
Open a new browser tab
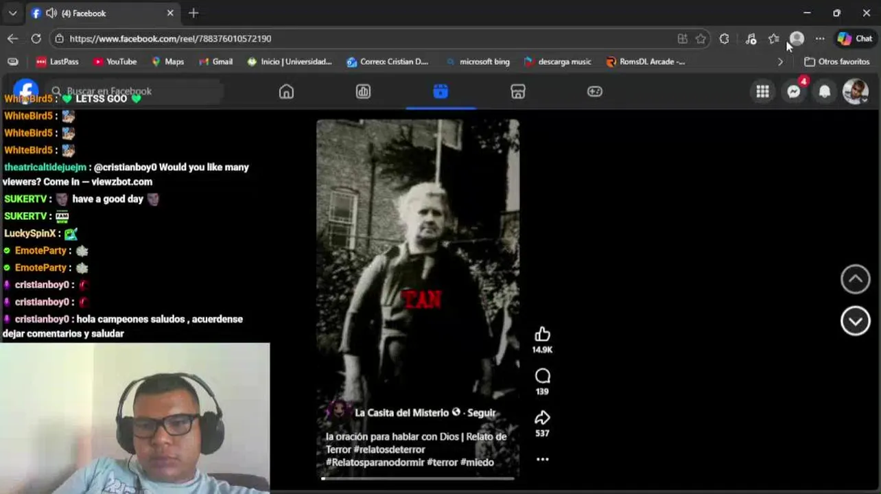tap(193, 13)
